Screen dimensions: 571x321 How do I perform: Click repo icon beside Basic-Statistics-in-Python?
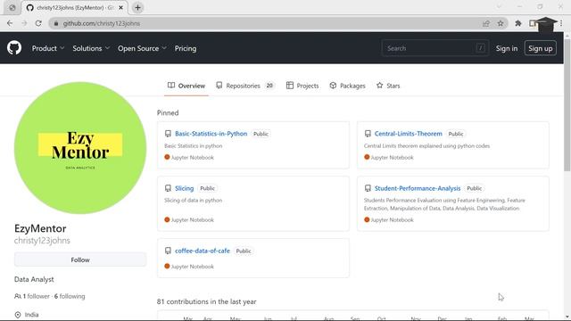pyautogui.click(x=168, y=134)
